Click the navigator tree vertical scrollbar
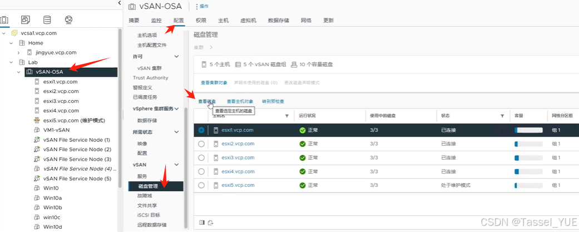579x232 pixels. (x=120, y=107)
